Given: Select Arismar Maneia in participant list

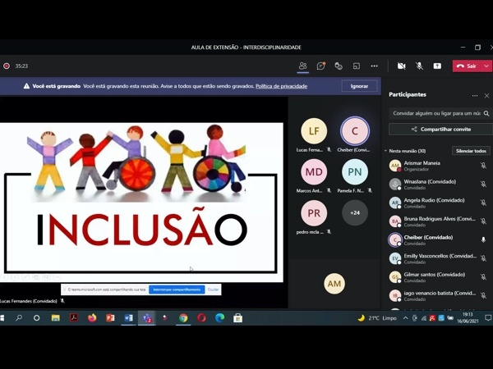Looking at the screenshot, I should tap(437, 166).
